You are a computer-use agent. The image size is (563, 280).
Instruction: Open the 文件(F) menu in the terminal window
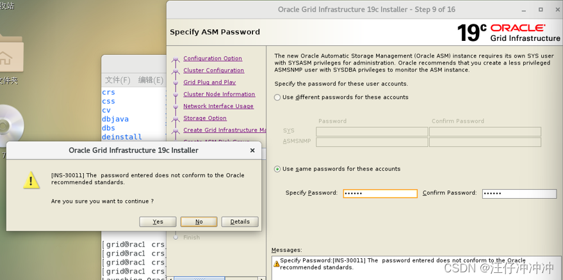pyautogui.click(x=117, y=80)
